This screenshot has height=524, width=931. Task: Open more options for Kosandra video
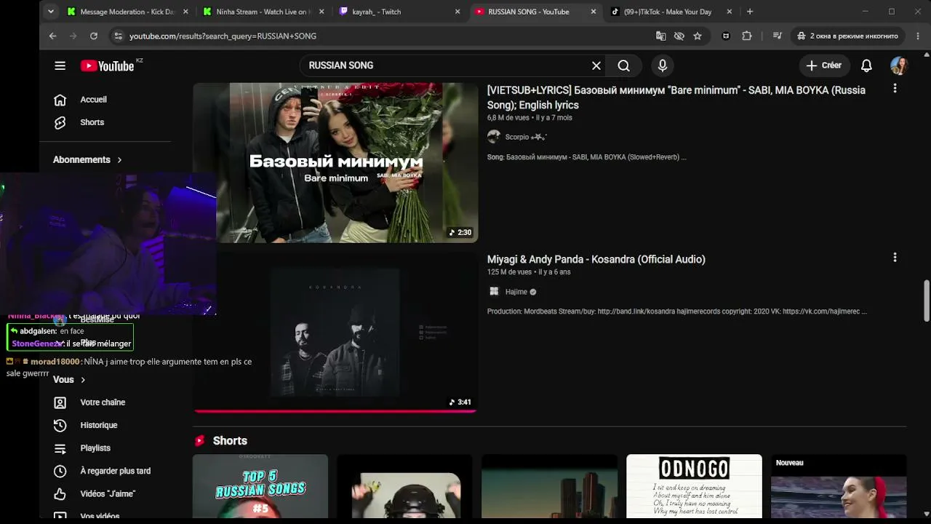pos(895,257)
